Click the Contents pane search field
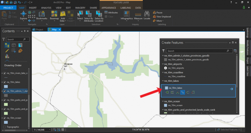This screenshot has width=251, height=133. click(x=18, y=39)
